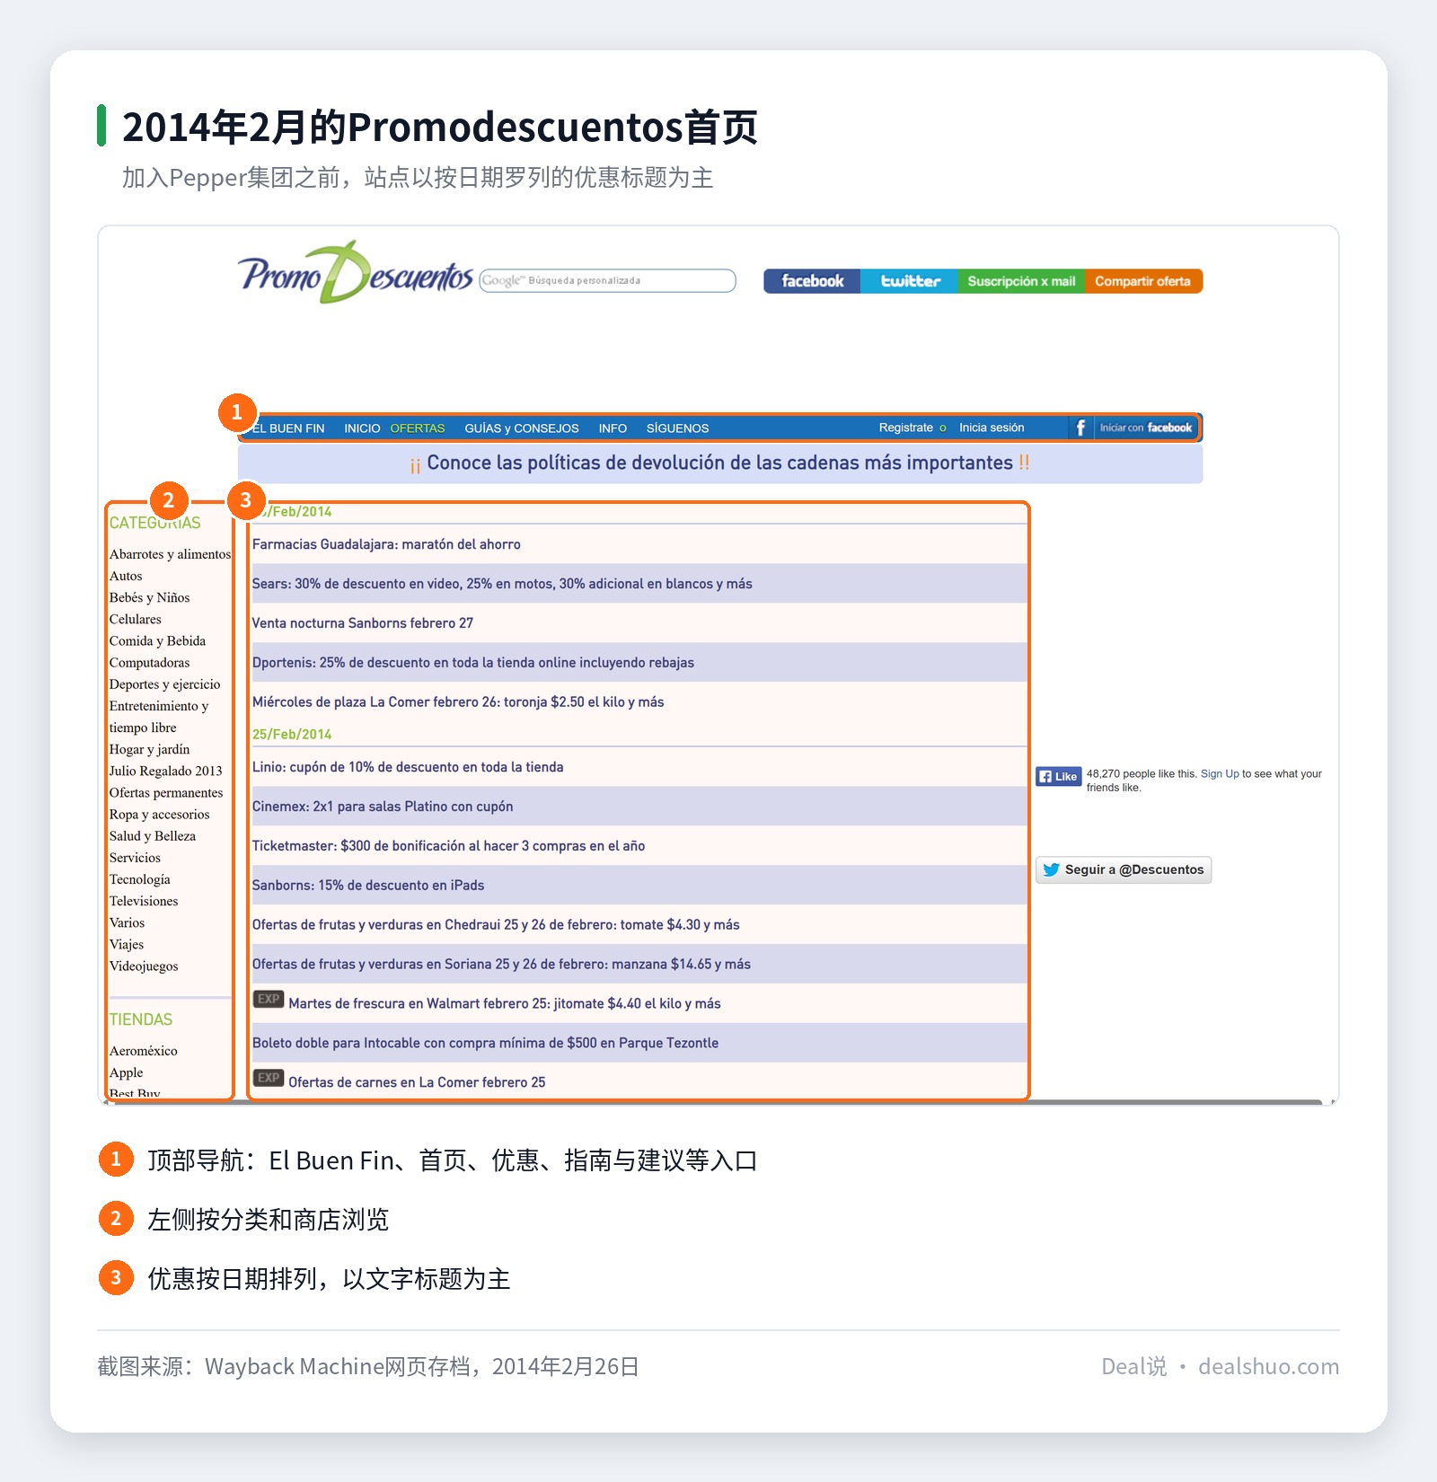1437x1482 pixels.
Task: Select Hogar y jardín category
Action: pyautogui.click(x=149, y=749)
